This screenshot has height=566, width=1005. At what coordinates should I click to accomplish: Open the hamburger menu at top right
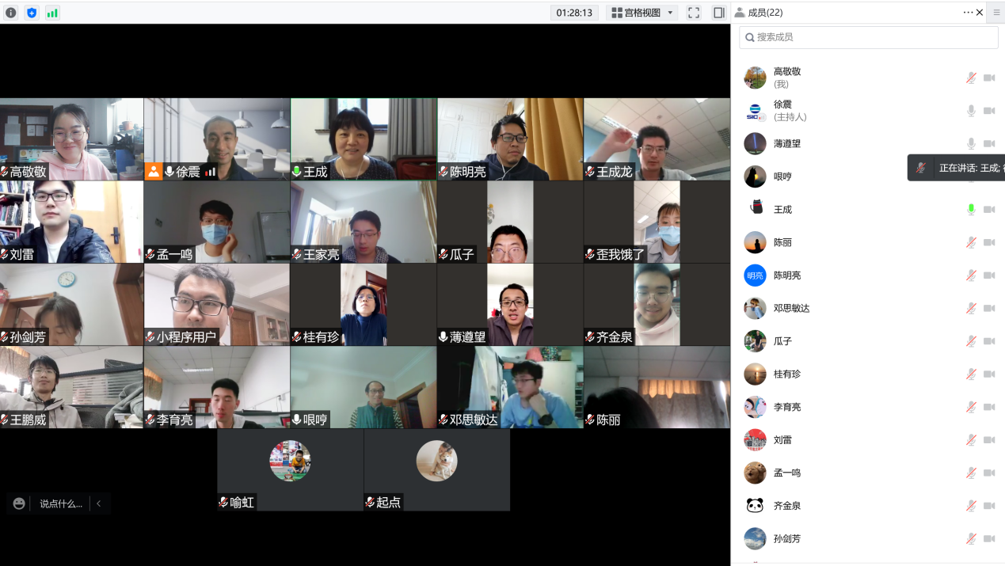point(996,13)
